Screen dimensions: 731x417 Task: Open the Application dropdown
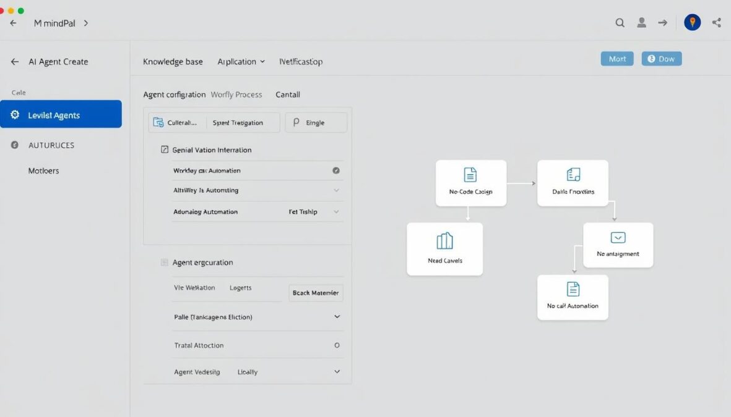(x=241, y=61)
